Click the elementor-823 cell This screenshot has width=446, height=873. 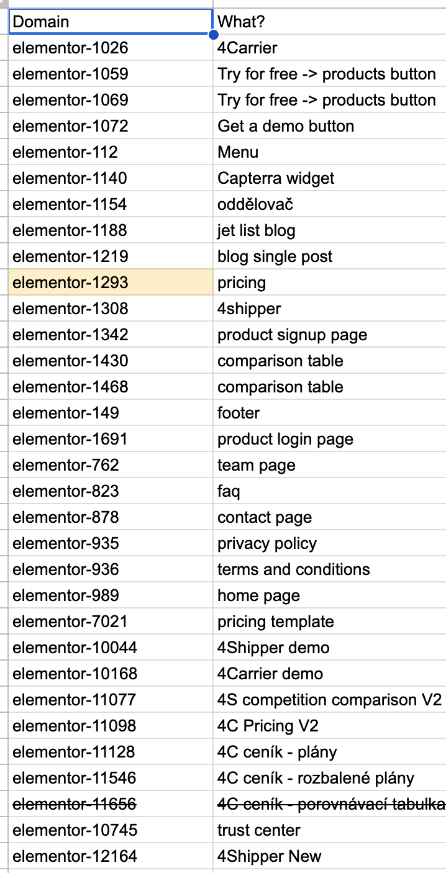111,491
